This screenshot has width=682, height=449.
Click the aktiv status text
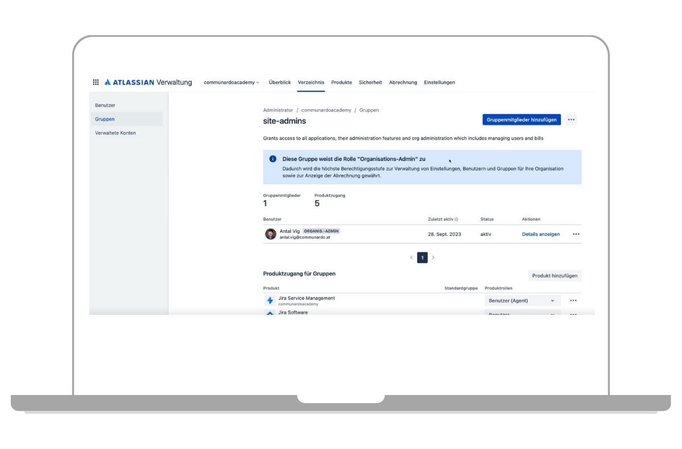click(486, 234)
